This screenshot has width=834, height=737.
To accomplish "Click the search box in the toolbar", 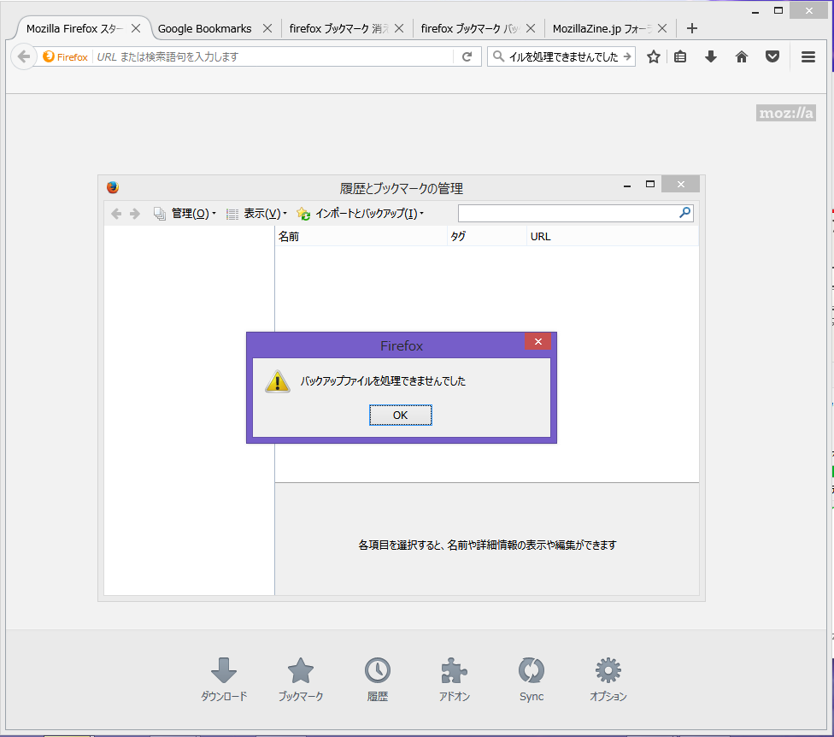I will [563, 56].
